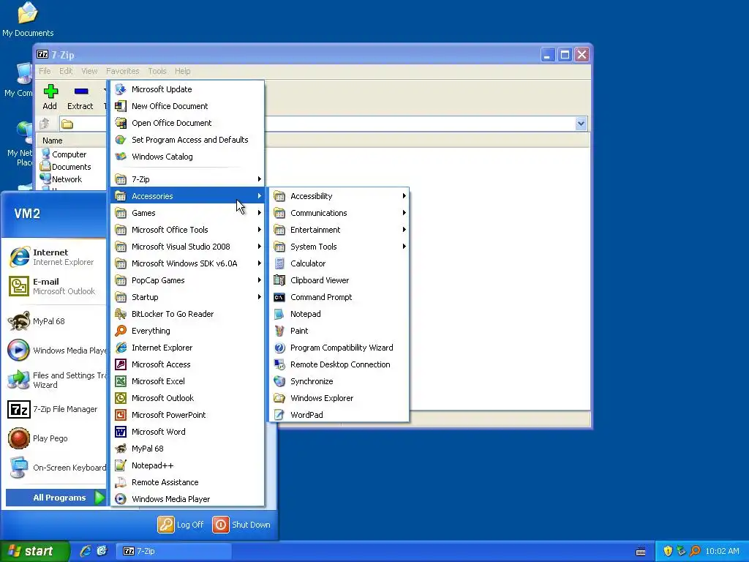Expand the Games submenu

pyautogui.click(x=187, y=213)
